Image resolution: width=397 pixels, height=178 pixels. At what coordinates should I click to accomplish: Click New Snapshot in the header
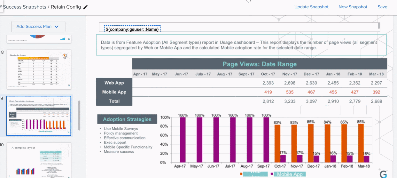(353, 7)
